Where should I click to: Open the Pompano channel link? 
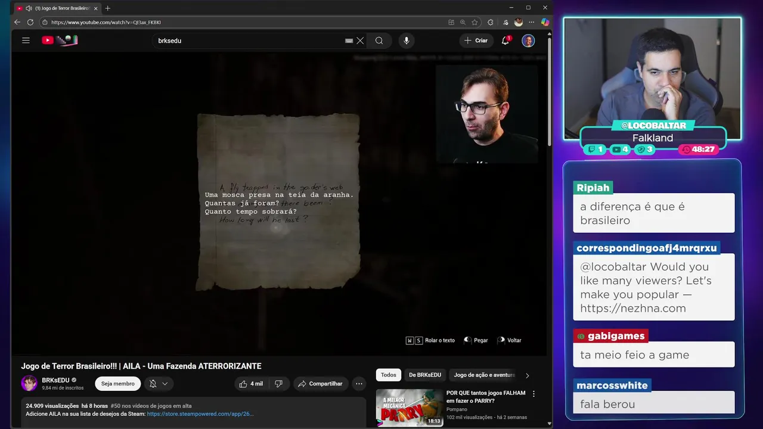(x=457, y=409)
